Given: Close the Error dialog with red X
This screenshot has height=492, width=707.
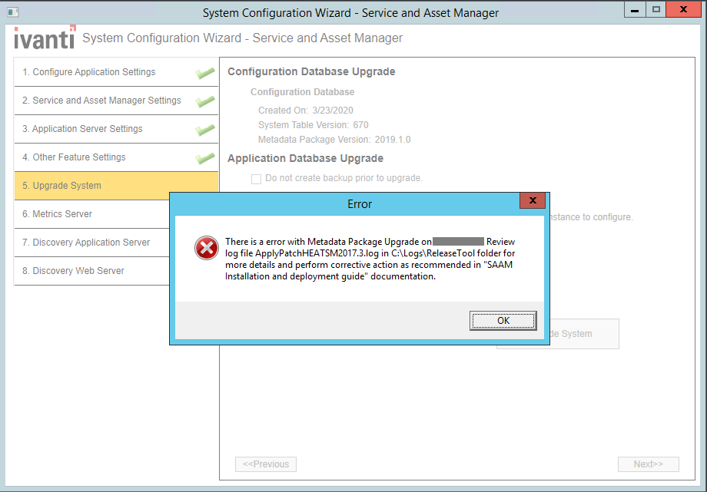Looking at the screenshot, I should click(x=532, y=203).
